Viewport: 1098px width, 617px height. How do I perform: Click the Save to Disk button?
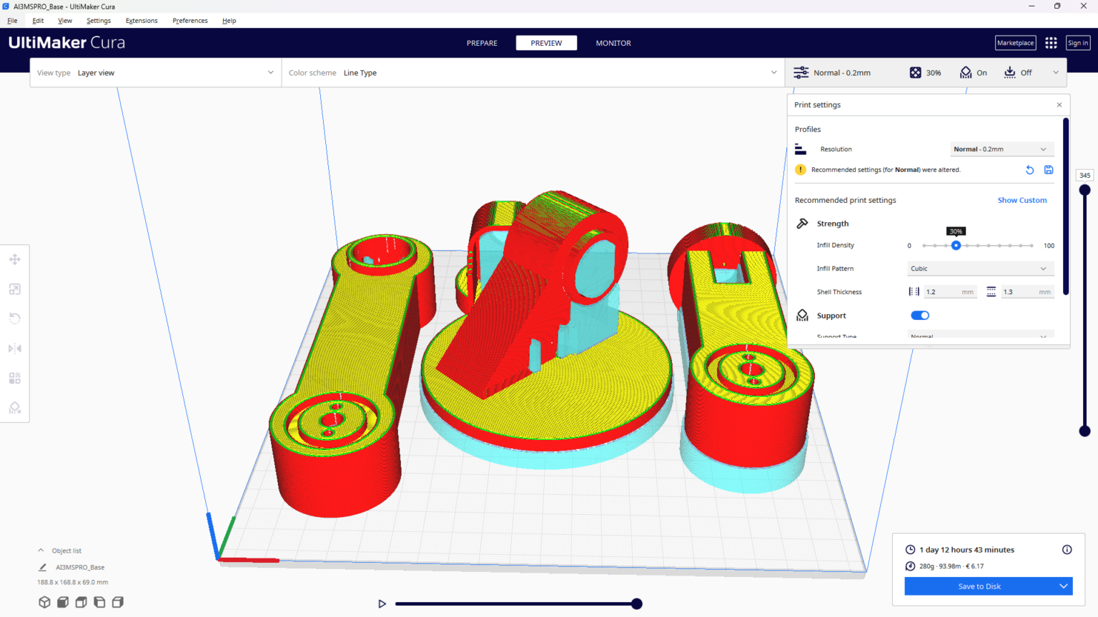tap(979, 586)
